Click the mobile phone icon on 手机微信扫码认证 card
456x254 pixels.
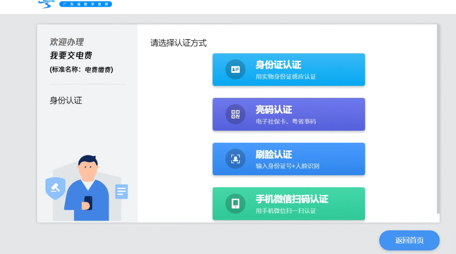coord(235,203)
